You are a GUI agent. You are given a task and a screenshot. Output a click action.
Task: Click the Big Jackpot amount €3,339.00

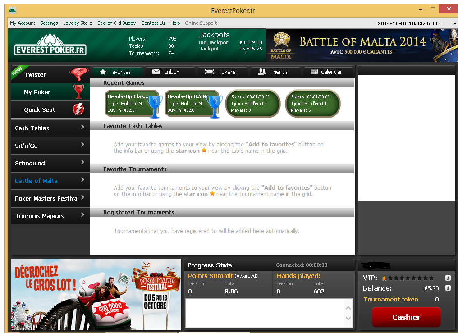tap(251, 42)
